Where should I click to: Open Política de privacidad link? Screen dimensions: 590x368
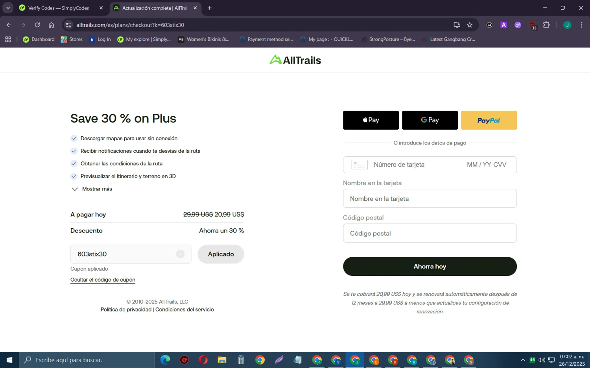126,309
